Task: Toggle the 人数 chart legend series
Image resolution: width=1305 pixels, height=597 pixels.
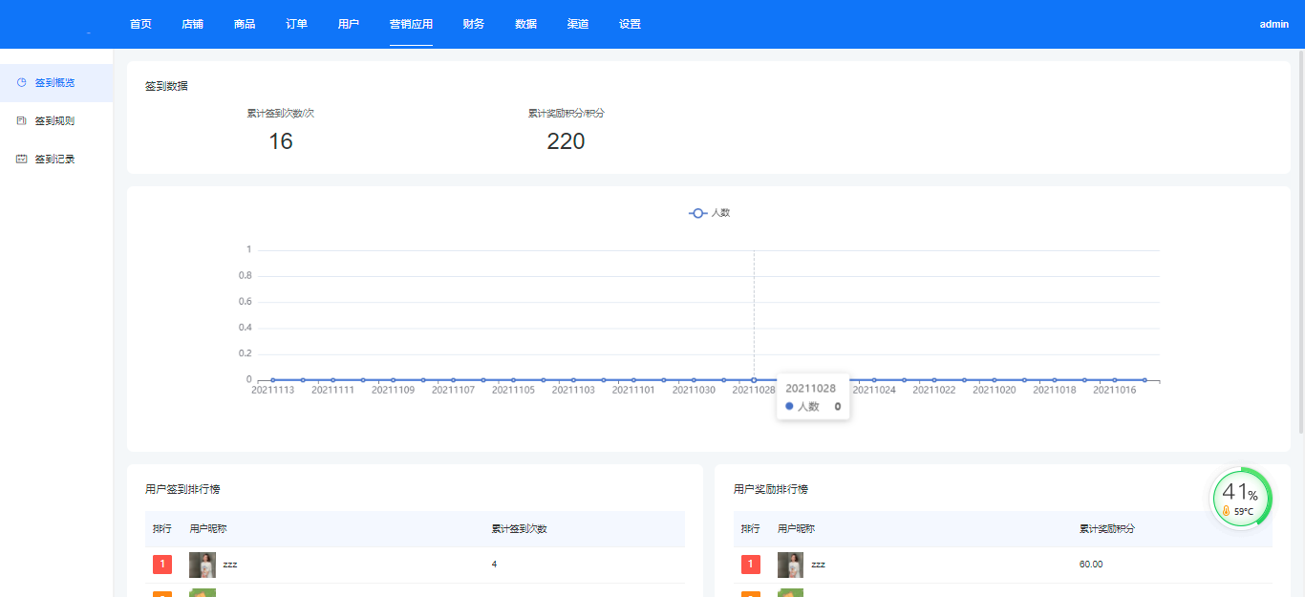Action: pos(709,213)
